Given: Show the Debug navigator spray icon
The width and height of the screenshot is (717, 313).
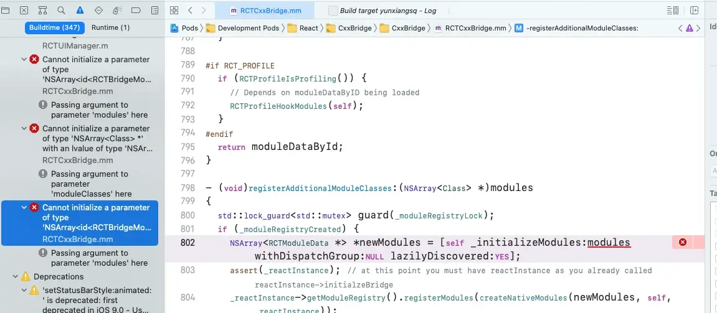Looking at the screenshot, I should (117, 10).
